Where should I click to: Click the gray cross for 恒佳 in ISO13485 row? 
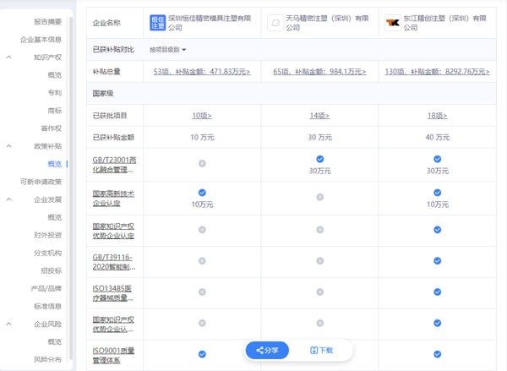202,292
